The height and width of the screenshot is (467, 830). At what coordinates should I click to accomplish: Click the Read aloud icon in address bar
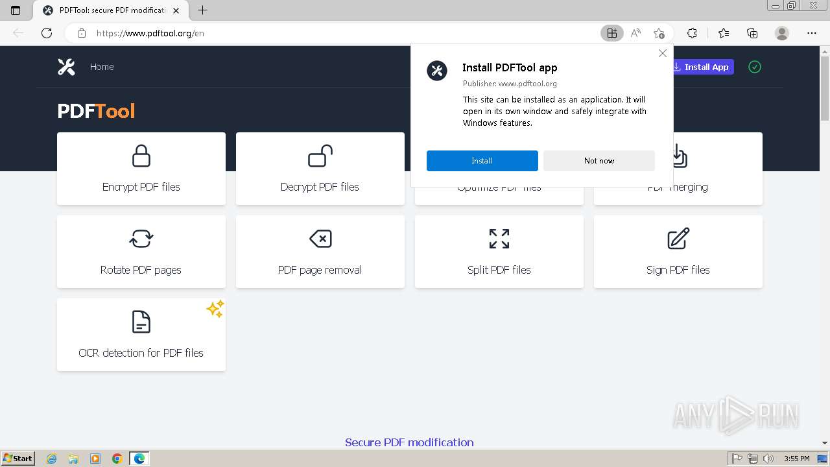(635, 33)
